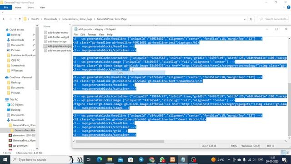The image size is (291, 164).
Task: Click the up-one-level arrow in Explorer
Action: (x=20, y=19)
